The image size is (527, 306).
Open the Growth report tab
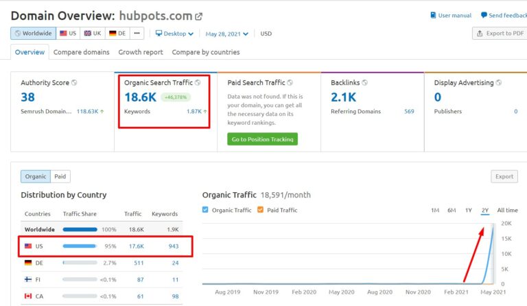click(x=141, y=52)
